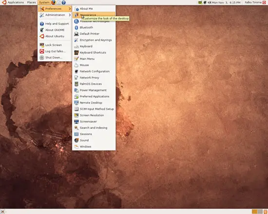
Task: Click the Sound preferences icon
Action: tap(76, 140)
